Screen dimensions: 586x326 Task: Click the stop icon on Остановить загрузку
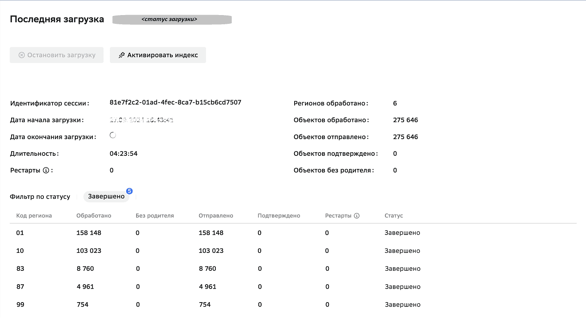pos(21,55)
